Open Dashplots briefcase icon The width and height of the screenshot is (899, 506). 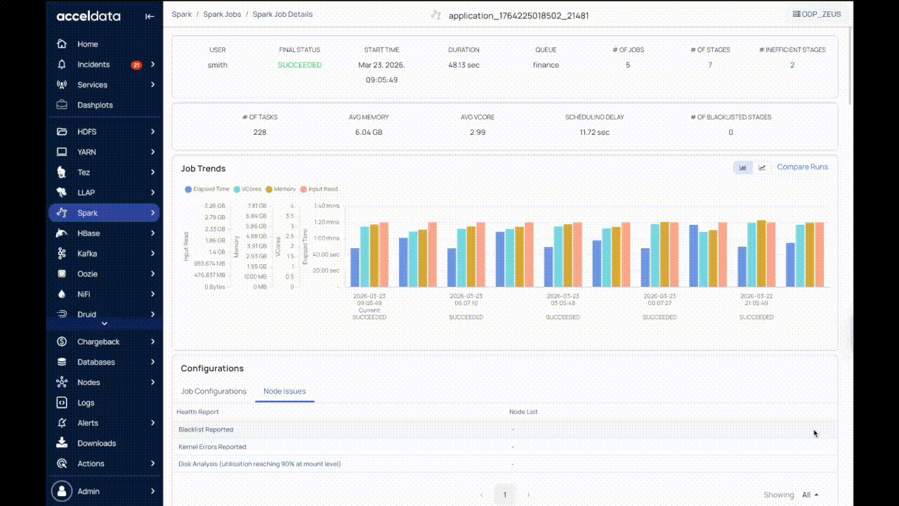point(63,105)
